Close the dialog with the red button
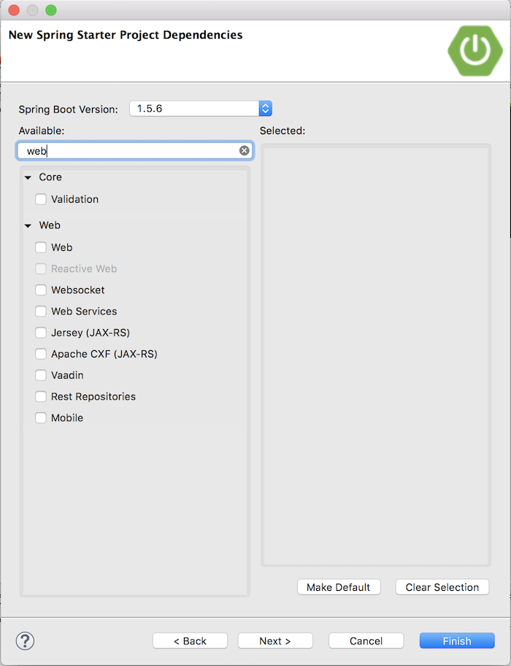This screenshot has width=511, height=666. click(14, 10)
